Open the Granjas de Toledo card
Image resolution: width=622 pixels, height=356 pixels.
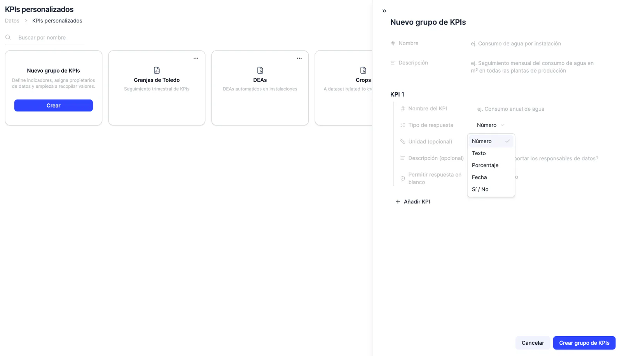[x=157, y=88]
